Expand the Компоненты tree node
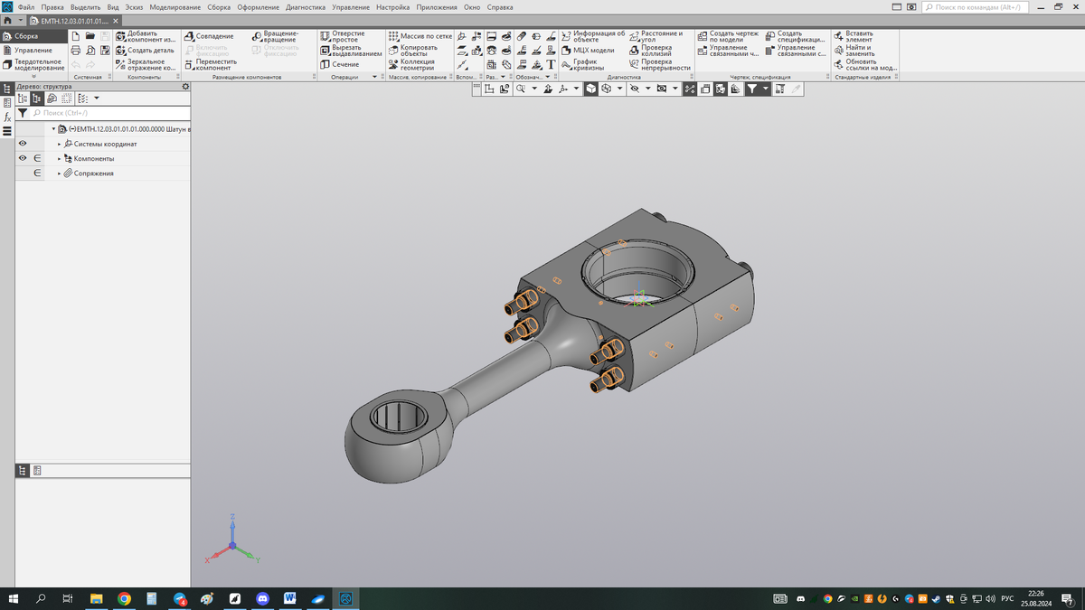Image resolution: width=1085 pixels, height=610 pixels. [60, 159]
